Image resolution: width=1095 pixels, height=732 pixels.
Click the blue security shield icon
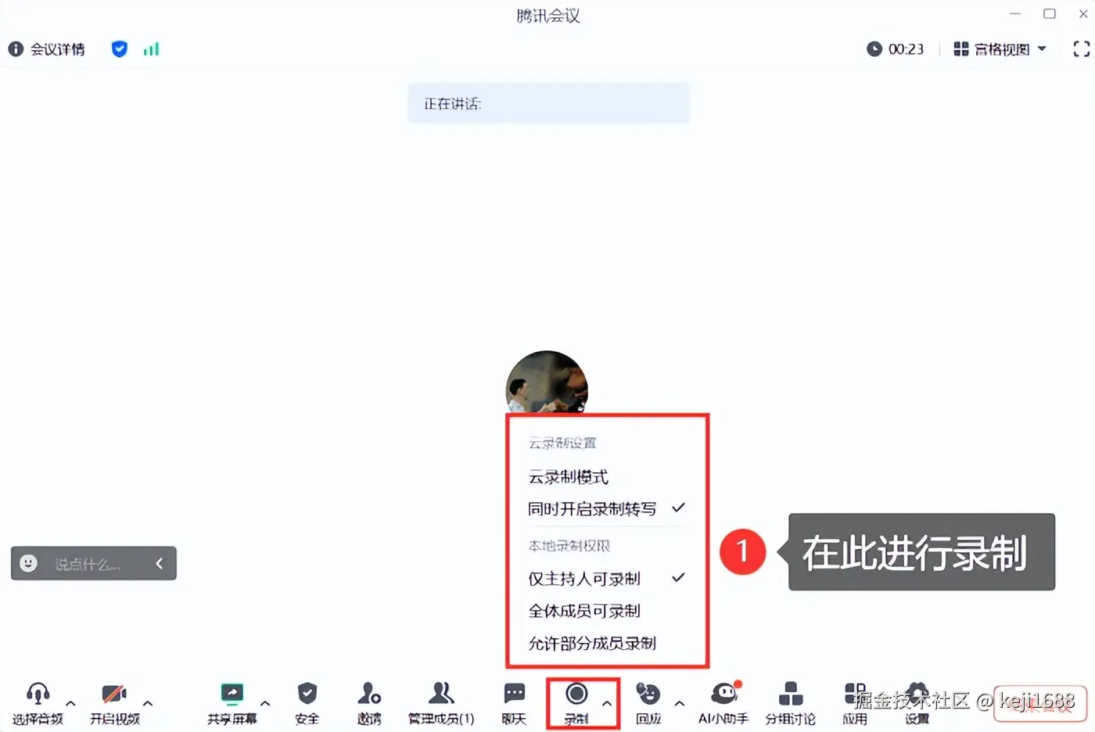point(120,49)
